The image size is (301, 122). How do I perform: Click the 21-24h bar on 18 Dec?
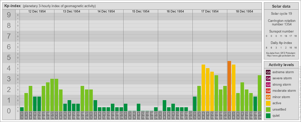pos(260,93)
